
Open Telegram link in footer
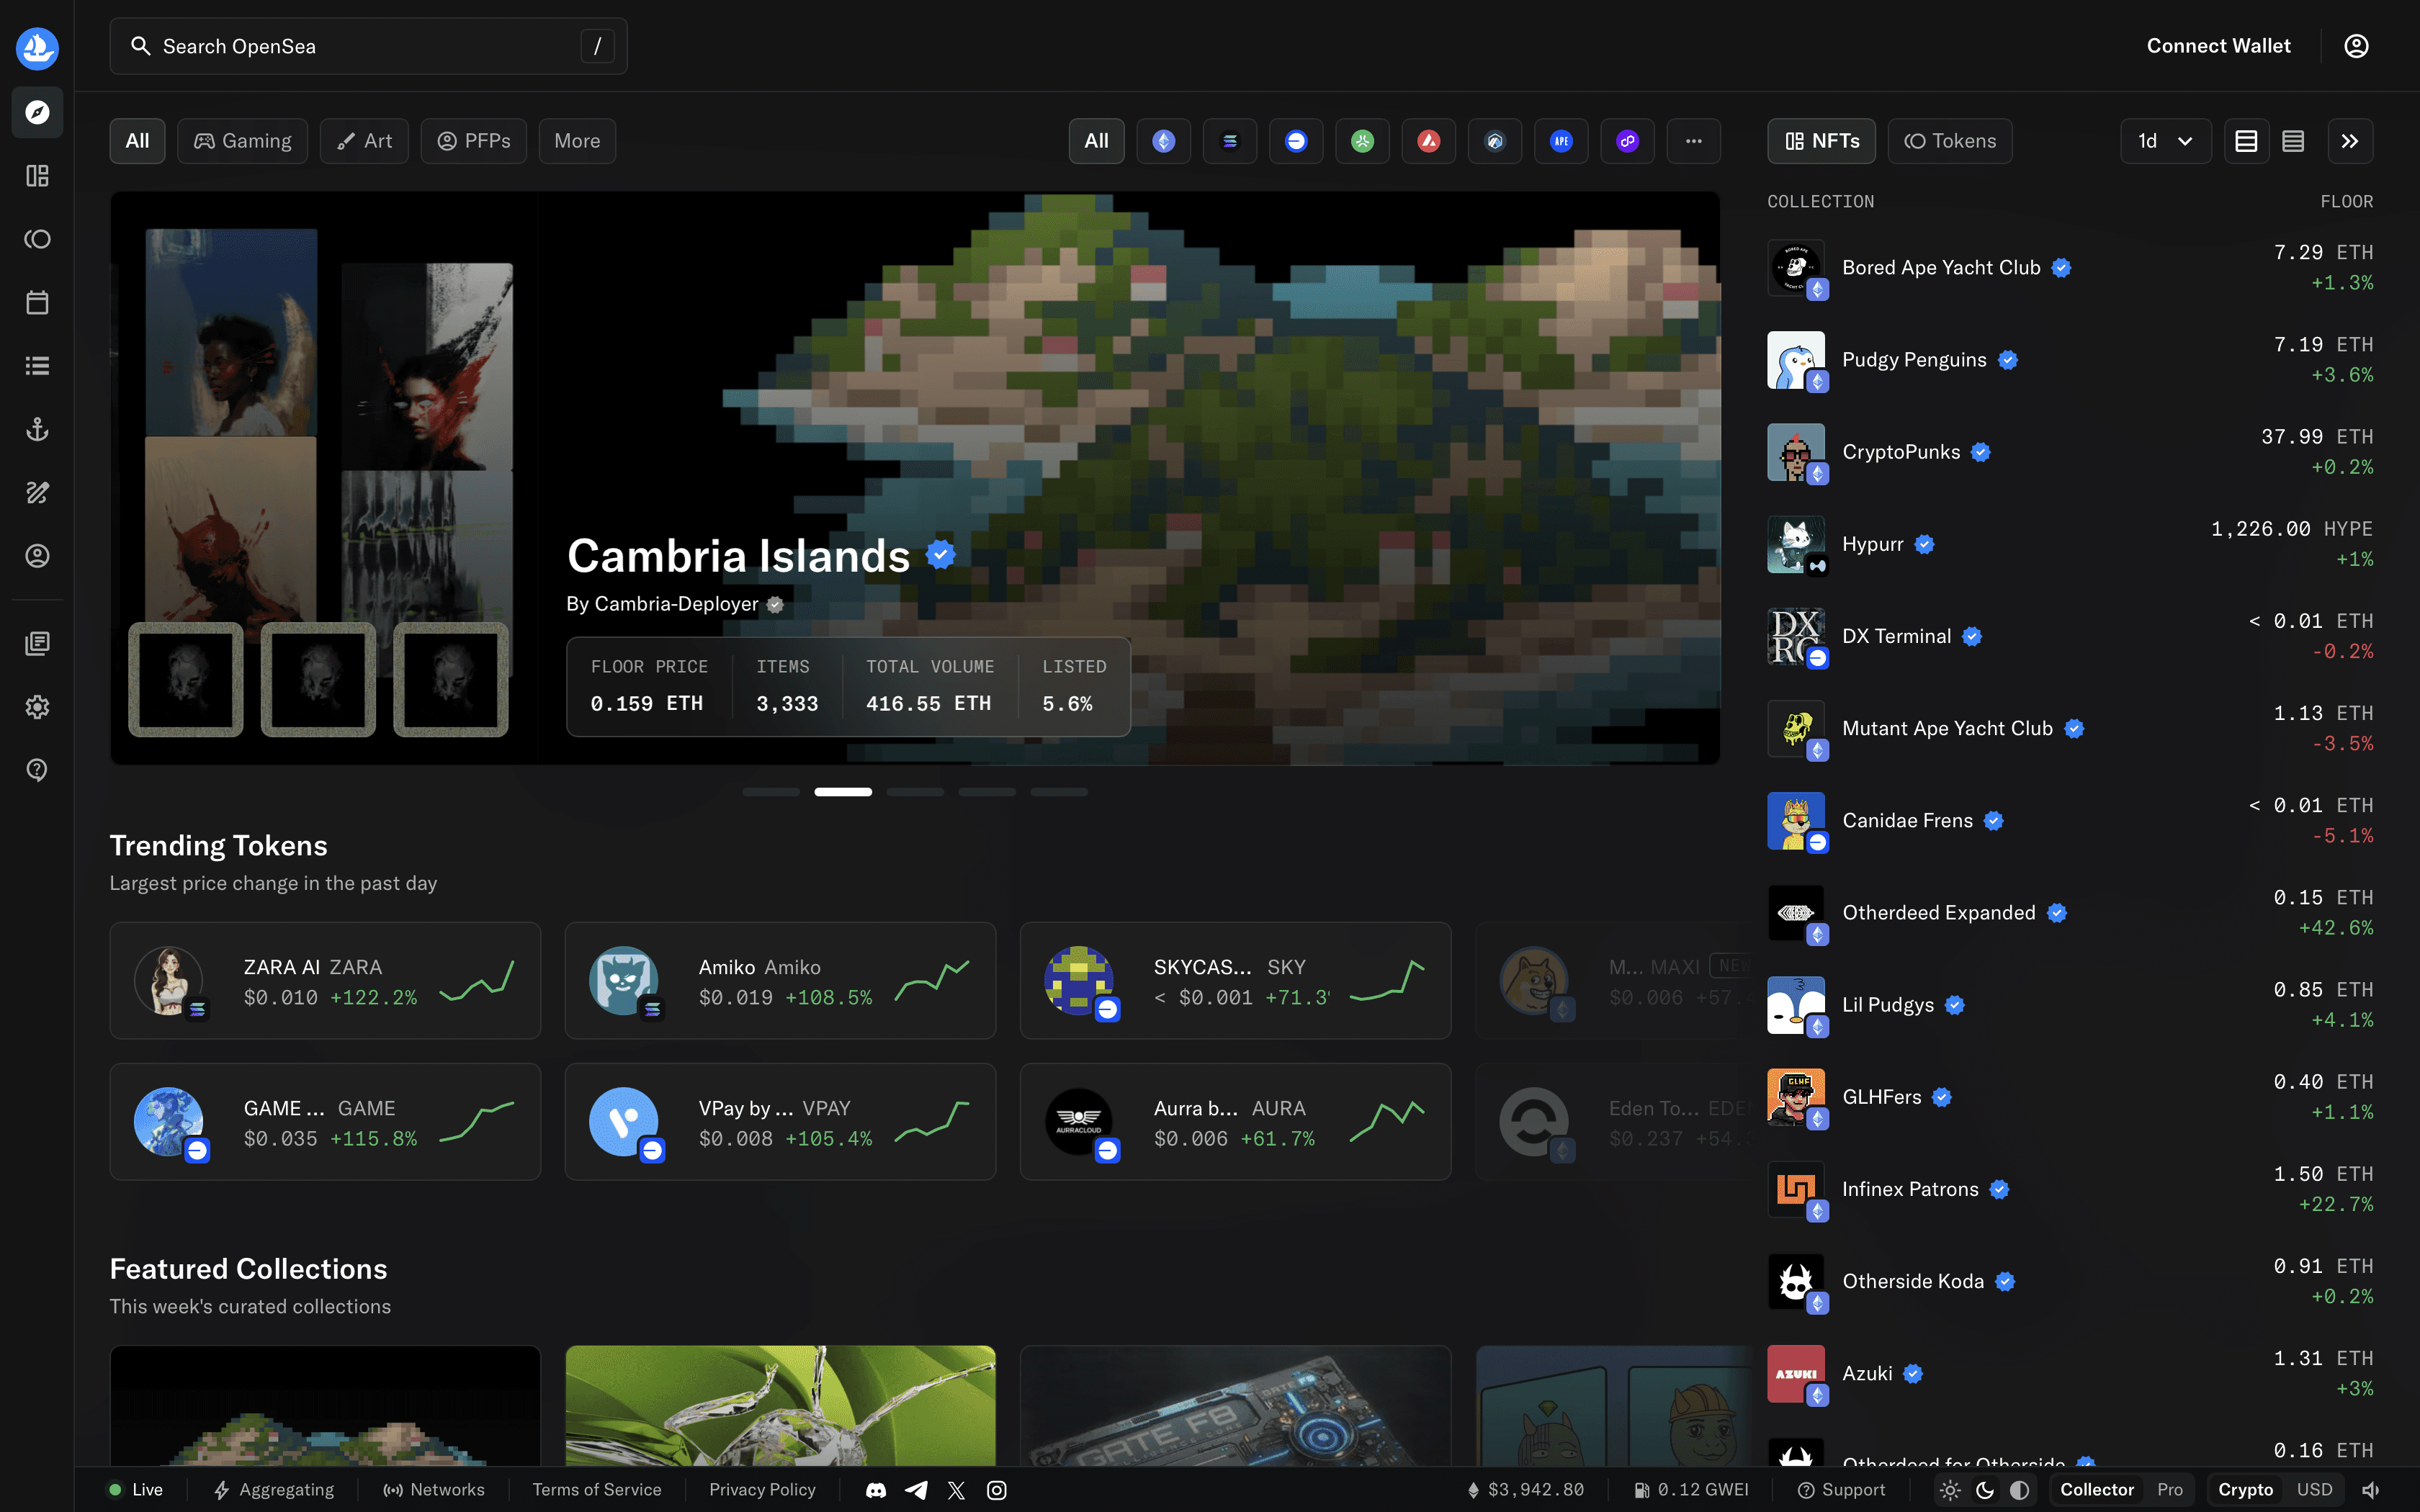(x=916, y=1490)
